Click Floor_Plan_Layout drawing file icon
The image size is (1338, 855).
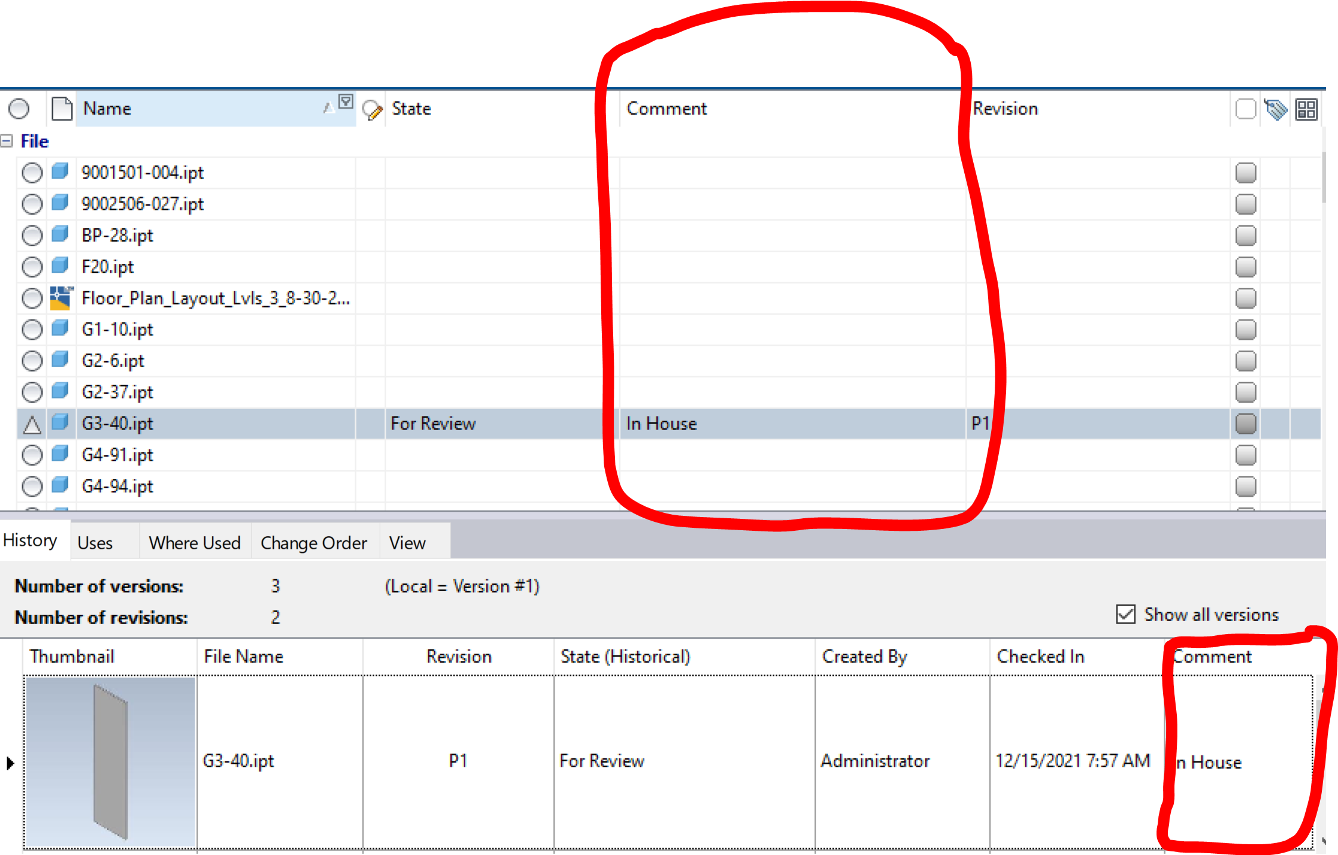(x=60, y=298)
